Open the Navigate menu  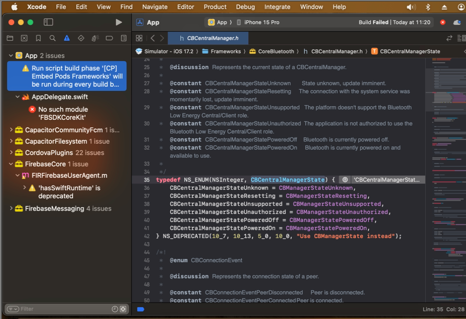point(155,7)
